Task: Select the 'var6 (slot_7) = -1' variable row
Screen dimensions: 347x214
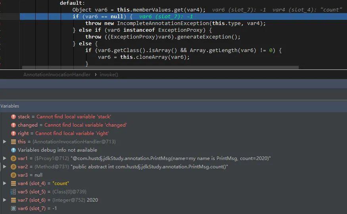Action: 174,208
